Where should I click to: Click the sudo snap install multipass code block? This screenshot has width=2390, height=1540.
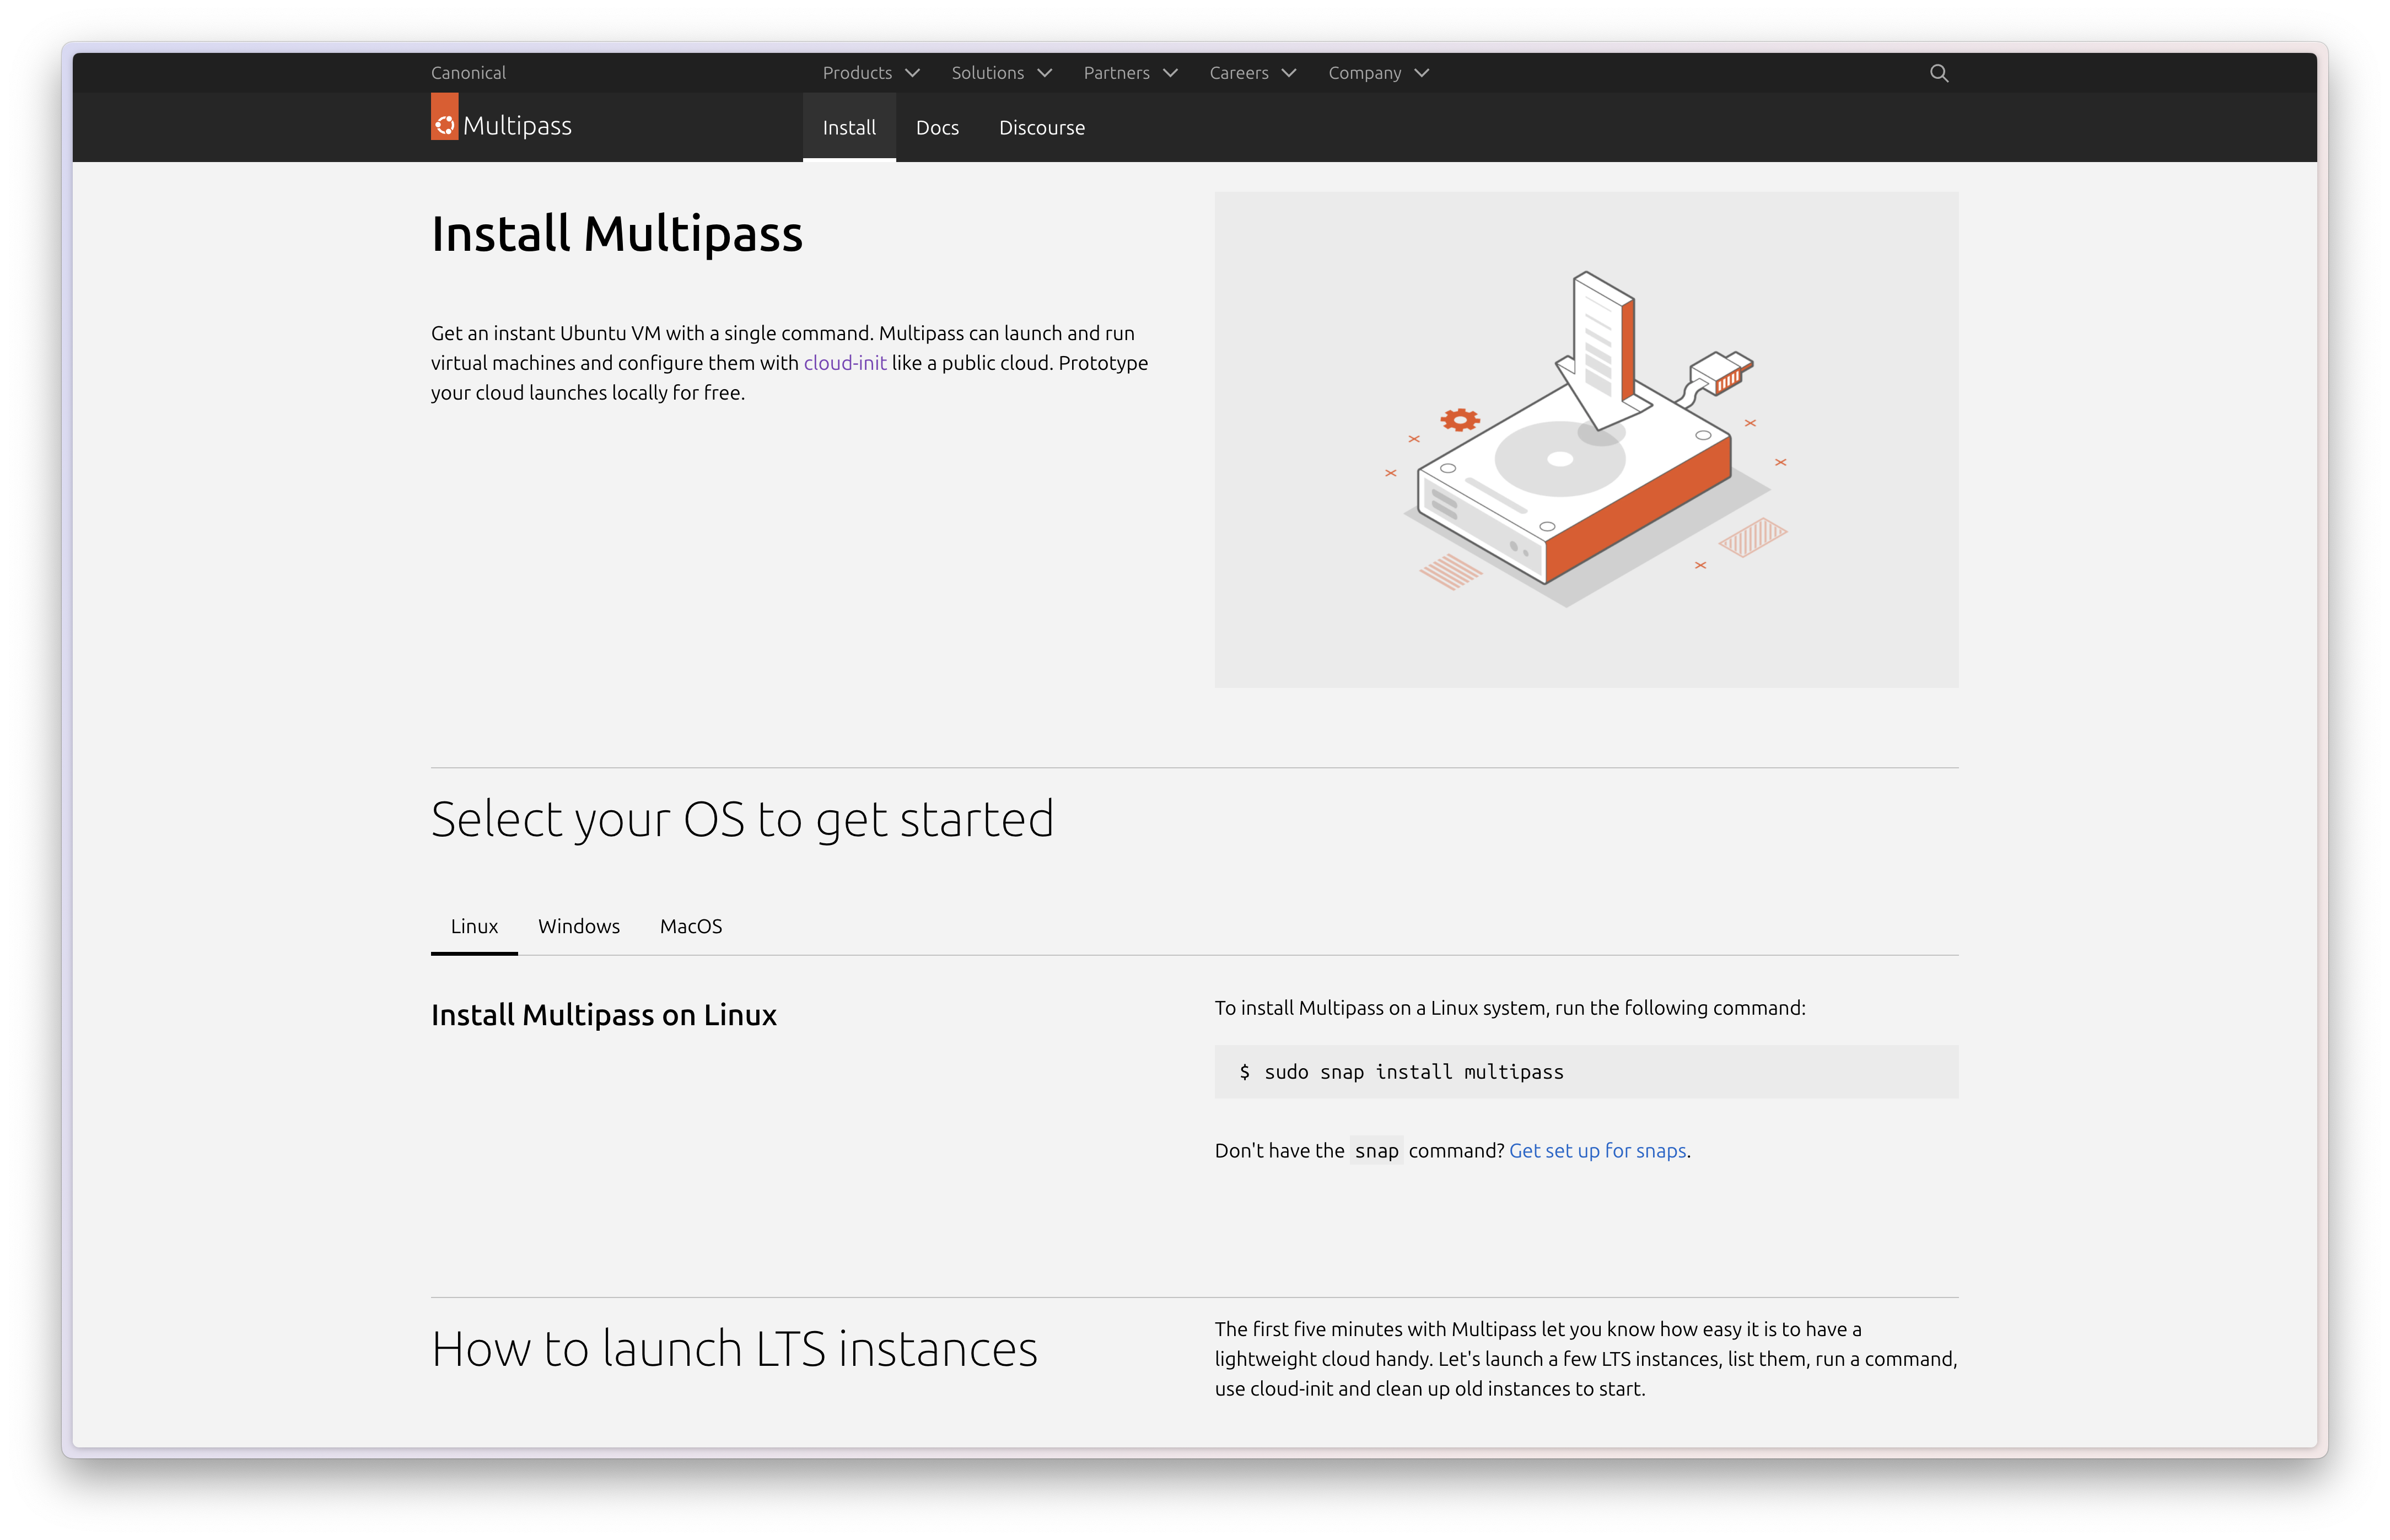(x=1586, y=1072)
